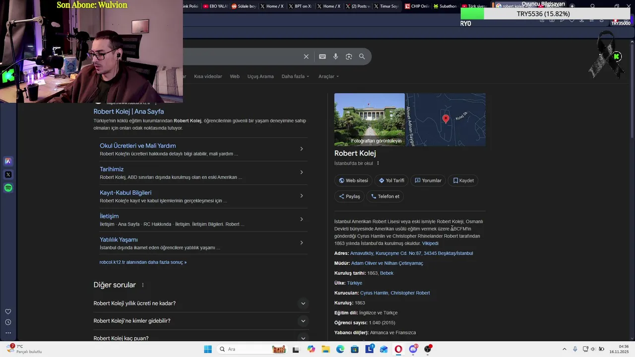Open sidebar bookmarks heart icon
635x357 pixels.
click(x=8, y=312)
